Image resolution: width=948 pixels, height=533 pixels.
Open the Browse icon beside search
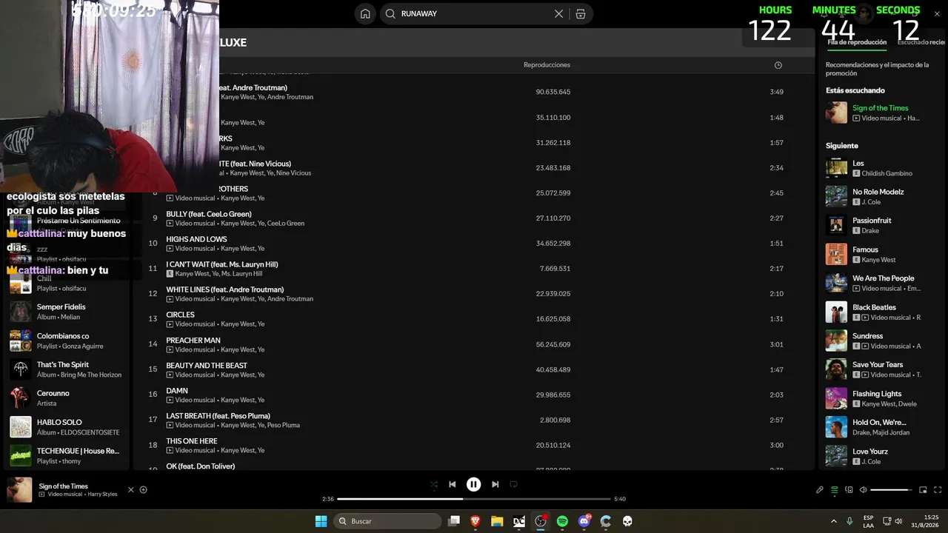pos(581,13)
